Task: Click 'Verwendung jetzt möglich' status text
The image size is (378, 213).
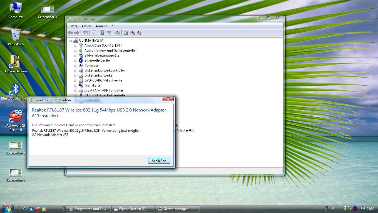Action: pyautogui.click(x=121, y=131)
